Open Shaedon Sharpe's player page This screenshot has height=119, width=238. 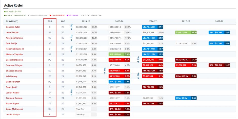(x=14, y=71)
